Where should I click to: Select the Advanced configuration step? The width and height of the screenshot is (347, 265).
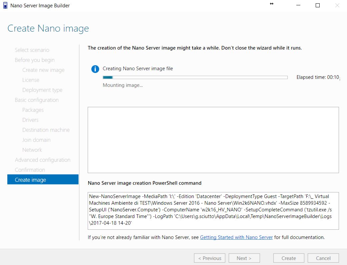click(43, 160)
